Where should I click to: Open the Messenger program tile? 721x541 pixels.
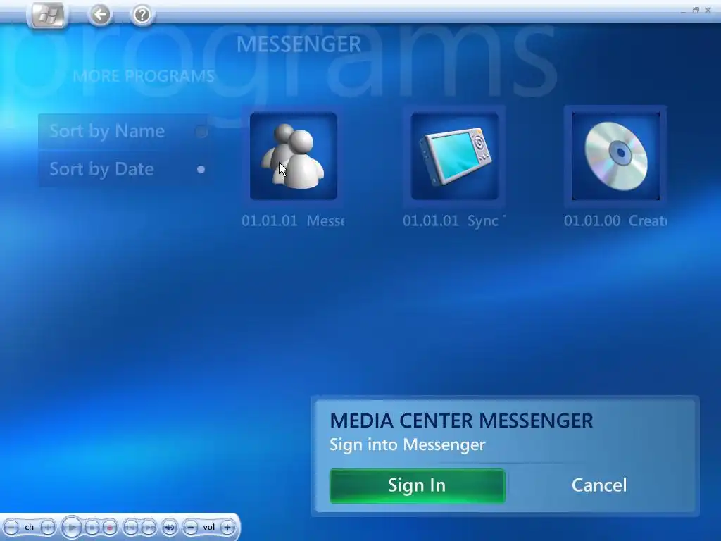294,156
